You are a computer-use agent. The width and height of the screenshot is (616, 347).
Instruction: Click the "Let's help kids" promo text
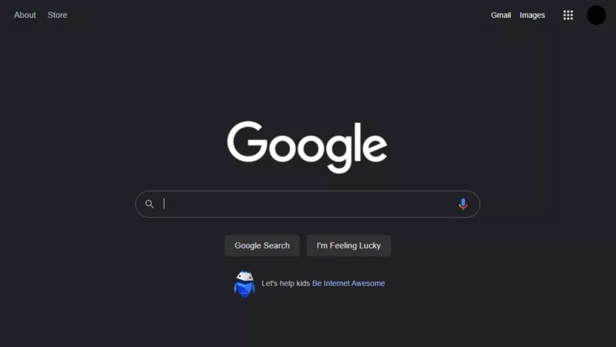[286, 283]
